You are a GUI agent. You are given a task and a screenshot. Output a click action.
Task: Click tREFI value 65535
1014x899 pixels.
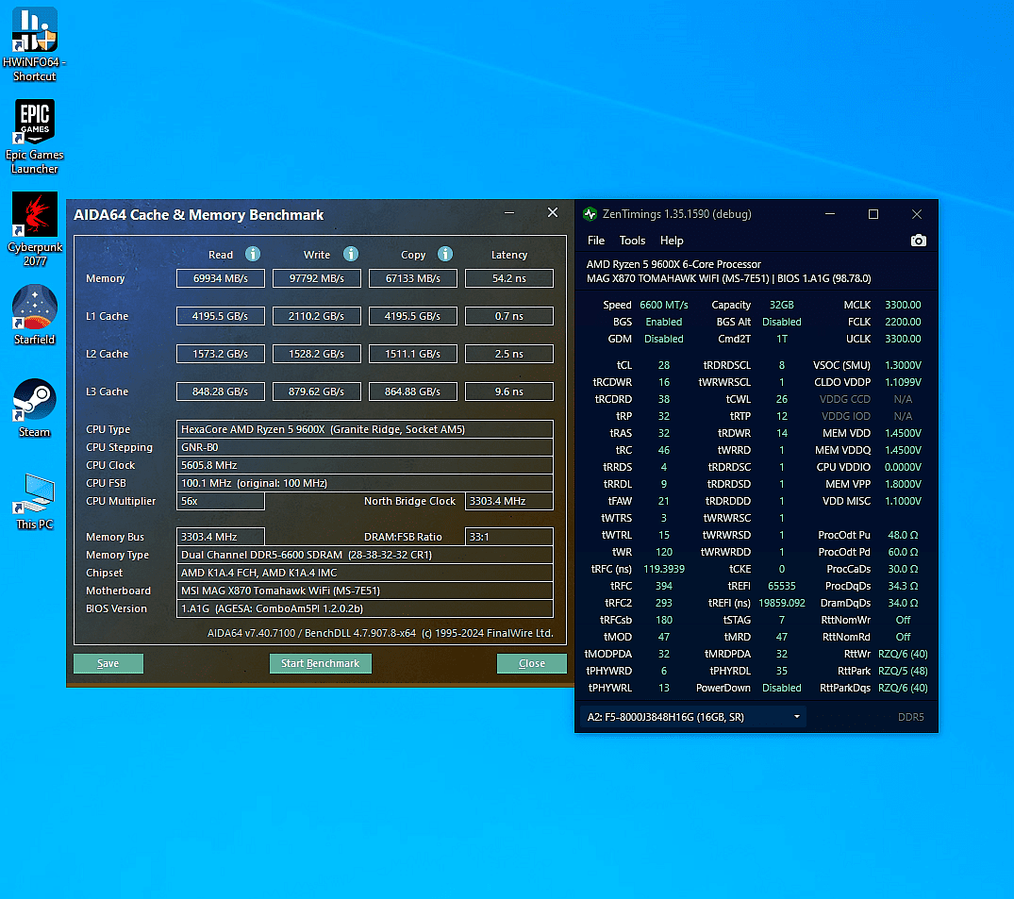coord(782,586)
